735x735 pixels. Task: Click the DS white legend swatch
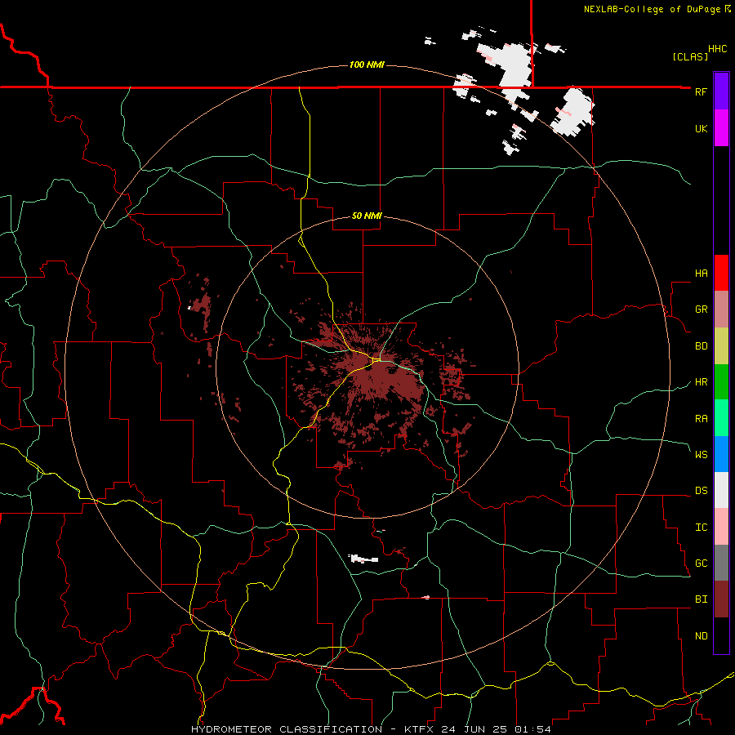[721, 490]
